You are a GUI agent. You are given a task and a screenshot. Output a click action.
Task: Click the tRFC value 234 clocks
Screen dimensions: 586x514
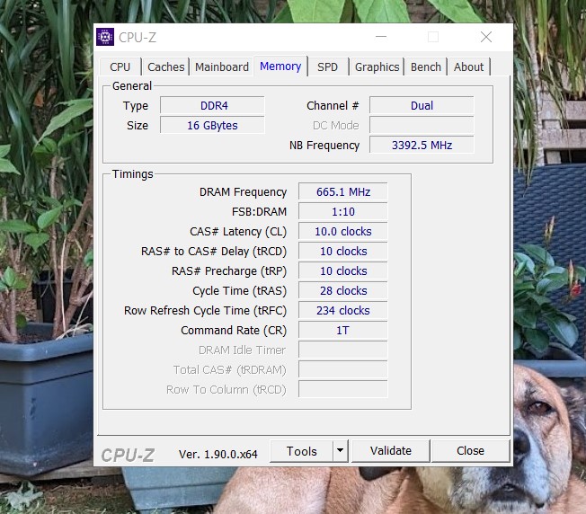pos(343,311)
